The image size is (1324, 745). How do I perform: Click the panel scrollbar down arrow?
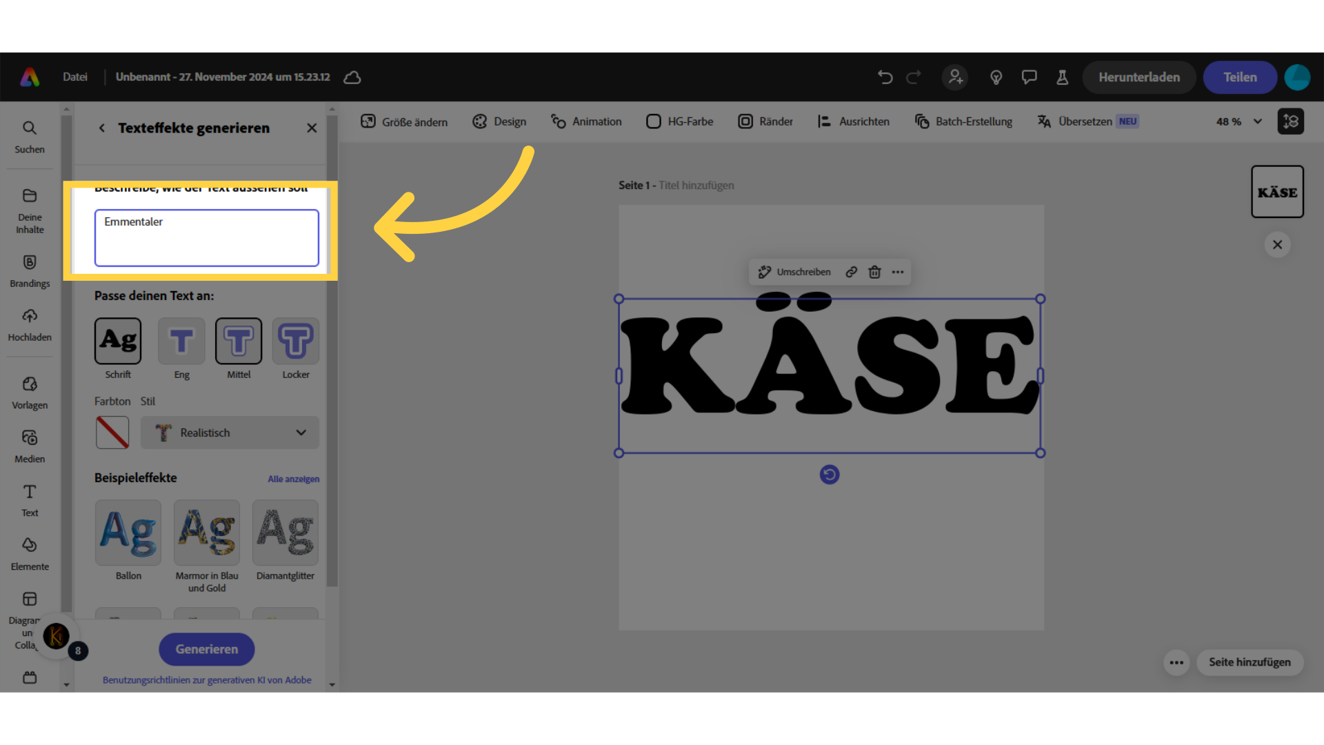coord(332,685)
